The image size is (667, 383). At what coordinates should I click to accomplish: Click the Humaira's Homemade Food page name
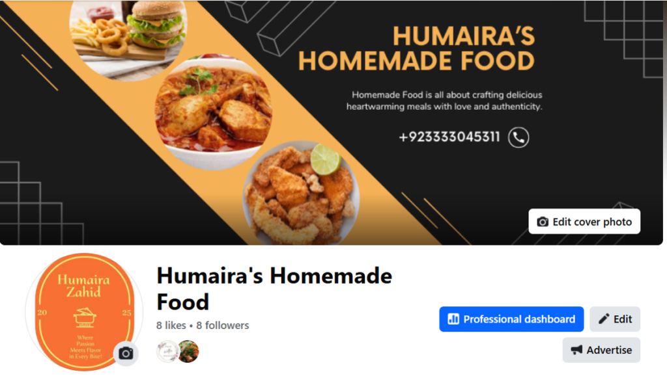(x=274, y=289)
